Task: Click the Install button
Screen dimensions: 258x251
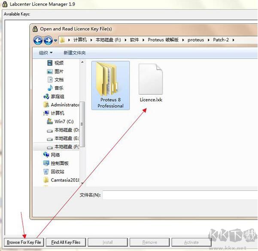Action: 108,242
